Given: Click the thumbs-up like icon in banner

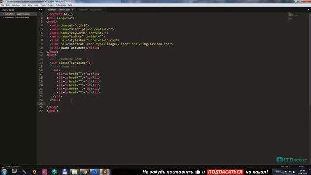Looking at the screenshot, I should (x=198, y=172).
